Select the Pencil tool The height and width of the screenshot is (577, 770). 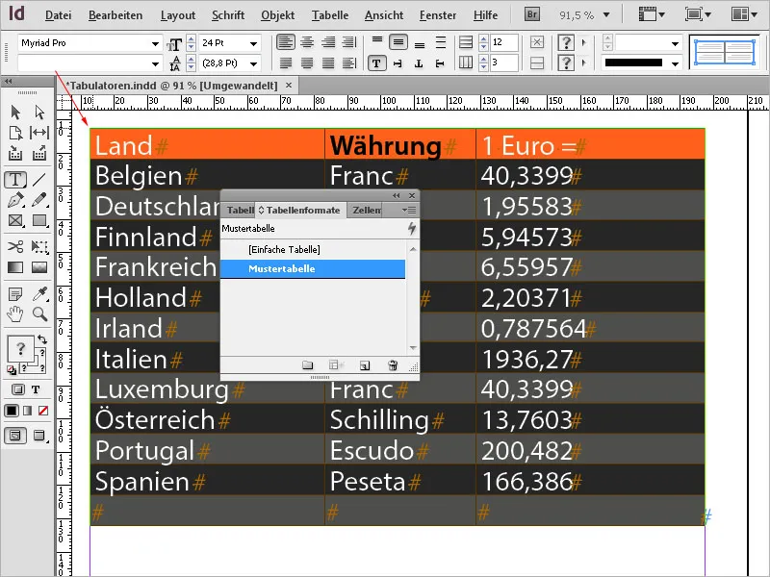39,200
